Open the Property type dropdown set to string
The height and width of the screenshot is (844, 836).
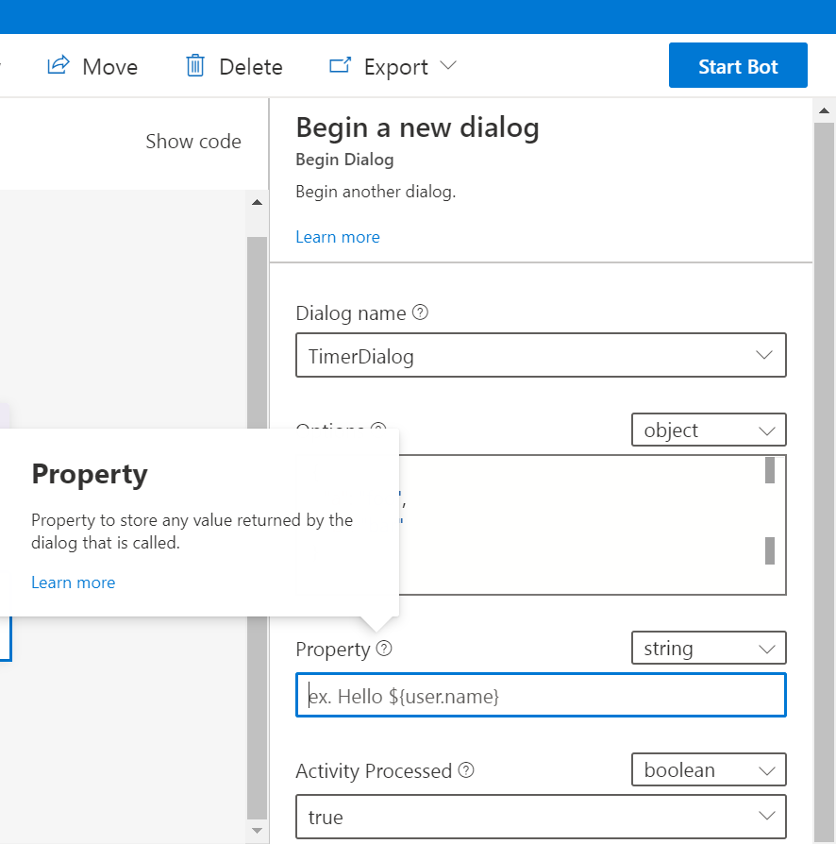coord(709,648)
